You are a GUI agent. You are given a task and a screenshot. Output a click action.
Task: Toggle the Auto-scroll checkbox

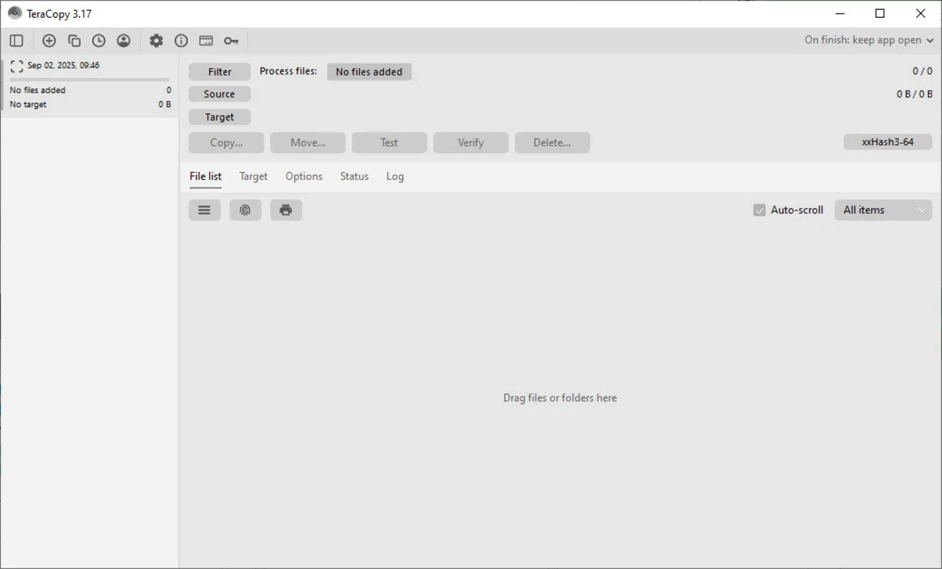759,210
